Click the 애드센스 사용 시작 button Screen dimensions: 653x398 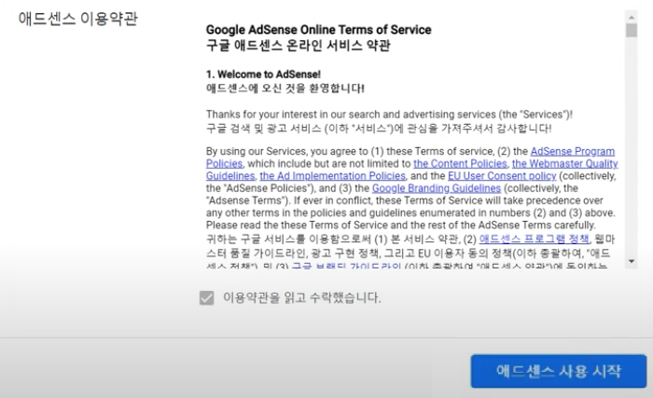tap(559, 371)
